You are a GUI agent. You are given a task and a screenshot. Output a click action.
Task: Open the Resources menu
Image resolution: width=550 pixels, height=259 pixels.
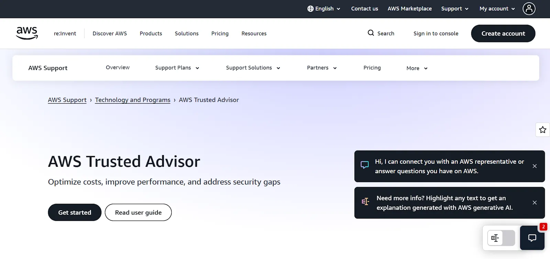point(254,33)
